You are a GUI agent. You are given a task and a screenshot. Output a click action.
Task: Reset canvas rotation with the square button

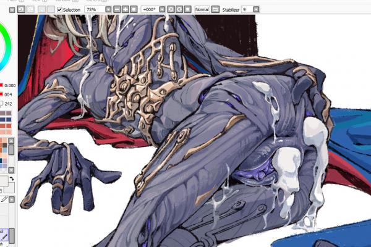[x=187, y=9]
